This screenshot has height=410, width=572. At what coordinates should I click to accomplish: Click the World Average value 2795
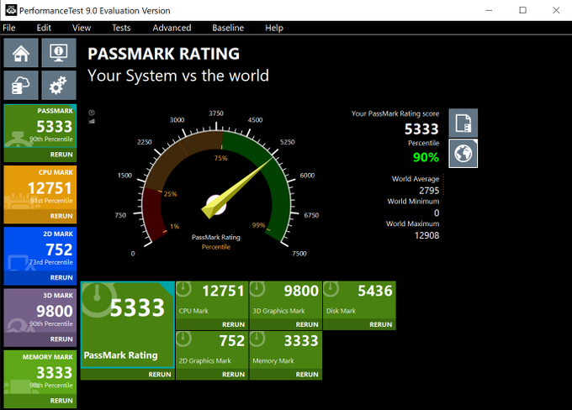[429, 191]
